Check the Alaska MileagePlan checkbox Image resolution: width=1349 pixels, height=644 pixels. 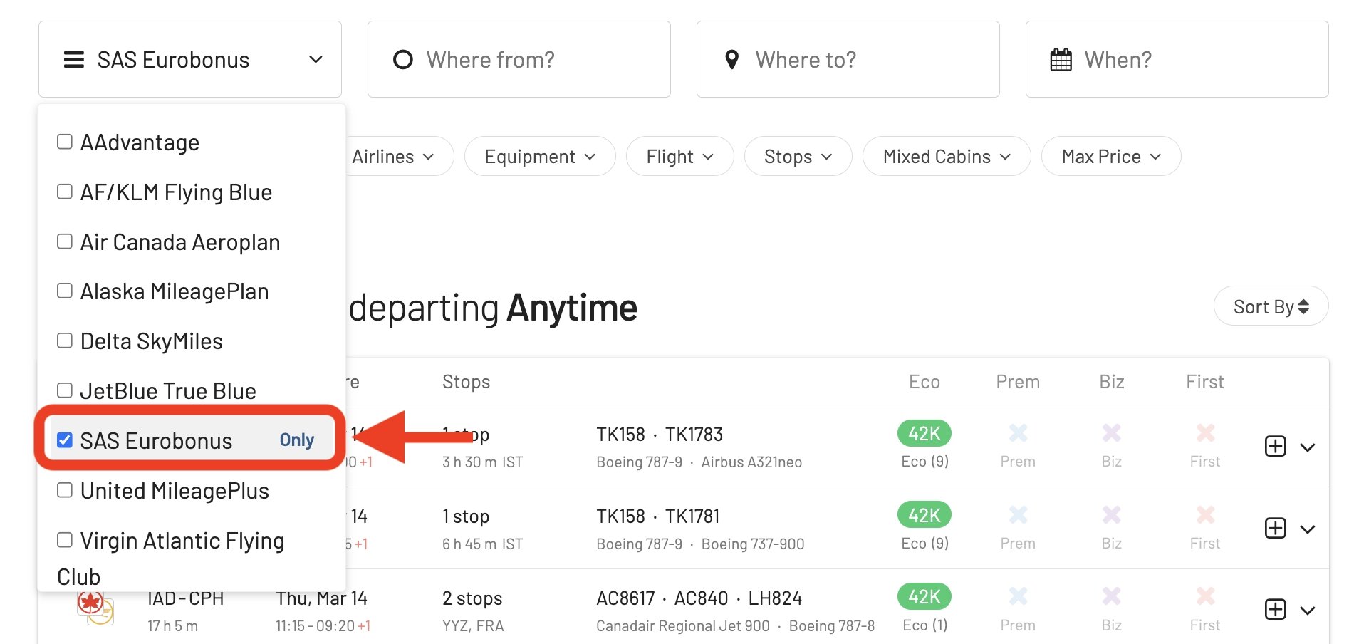click(x=65, y=291)
